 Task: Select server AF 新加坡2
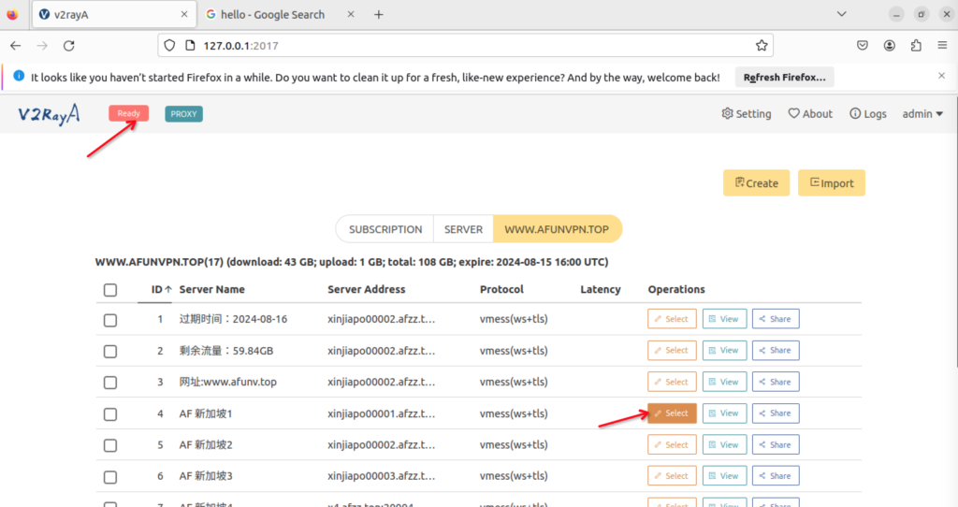[x=672, y=444]
